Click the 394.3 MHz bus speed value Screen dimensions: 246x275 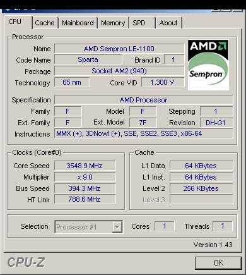[85, 188]
